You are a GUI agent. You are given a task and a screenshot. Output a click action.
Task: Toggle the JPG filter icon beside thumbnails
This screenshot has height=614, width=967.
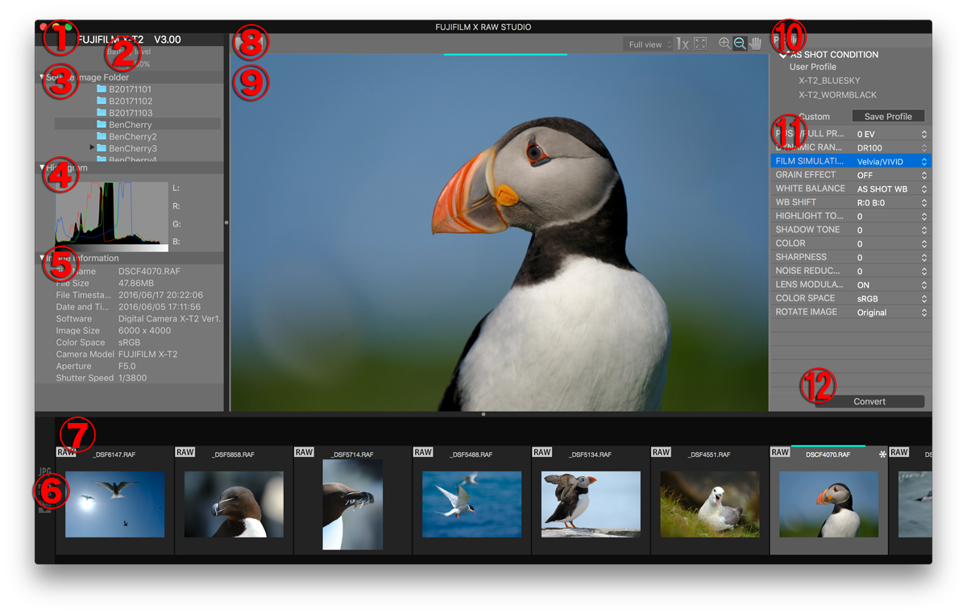click(x=45, y=472)
